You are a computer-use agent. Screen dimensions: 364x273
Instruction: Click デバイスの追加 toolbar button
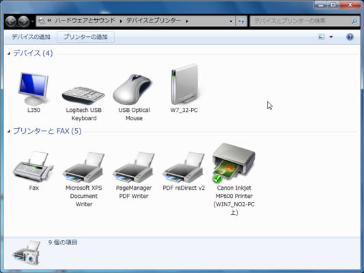click(x=31, y=37)
